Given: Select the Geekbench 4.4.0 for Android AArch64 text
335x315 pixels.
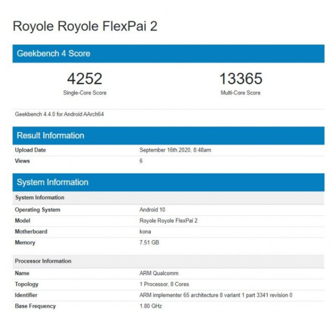Looking at the screenshot, I should pyautogui.click(x=59, y=114).
